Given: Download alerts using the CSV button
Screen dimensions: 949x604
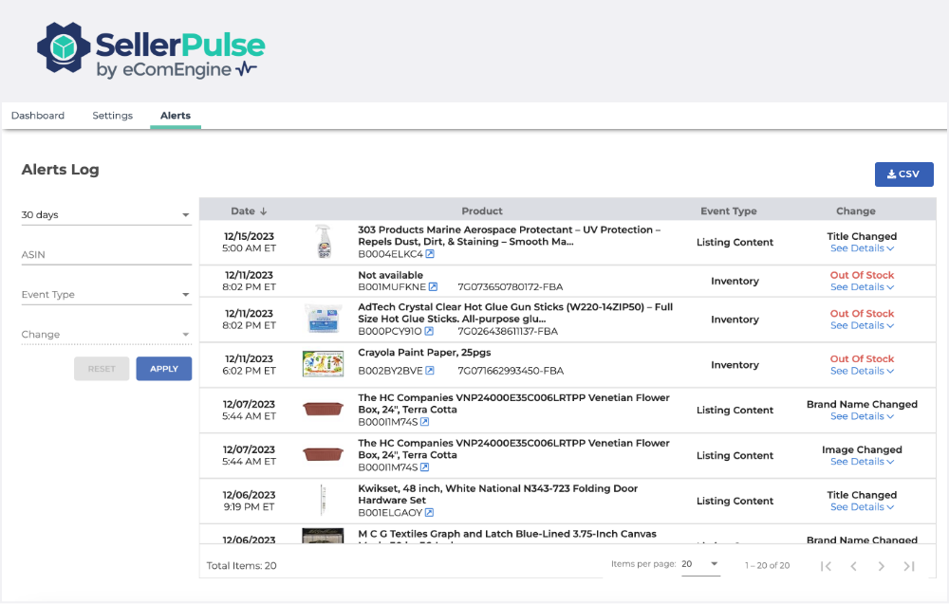Looking at the screenshot, I should (903, 174).
